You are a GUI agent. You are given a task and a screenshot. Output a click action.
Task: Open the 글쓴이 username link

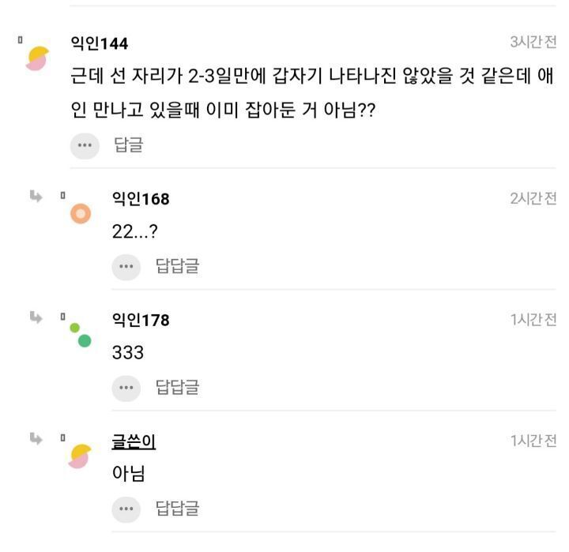click(x=134, y=442)
